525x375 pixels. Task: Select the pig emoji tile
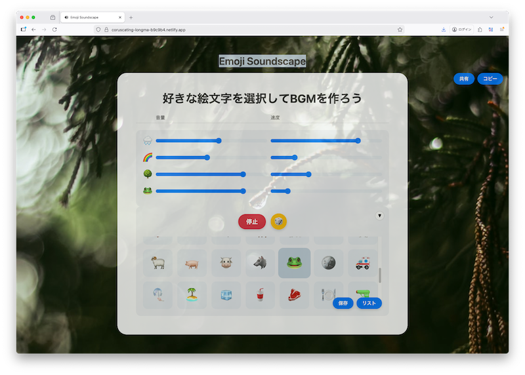click(192, 263)
